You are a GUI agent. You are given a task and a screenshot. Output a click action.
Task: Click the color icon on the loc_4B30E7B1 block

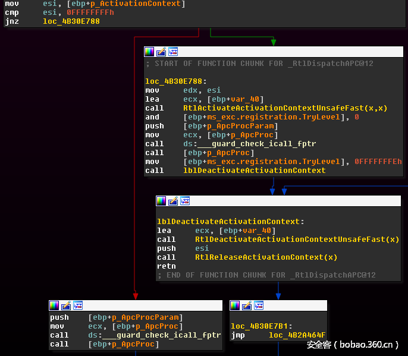(x=235, y=305)
